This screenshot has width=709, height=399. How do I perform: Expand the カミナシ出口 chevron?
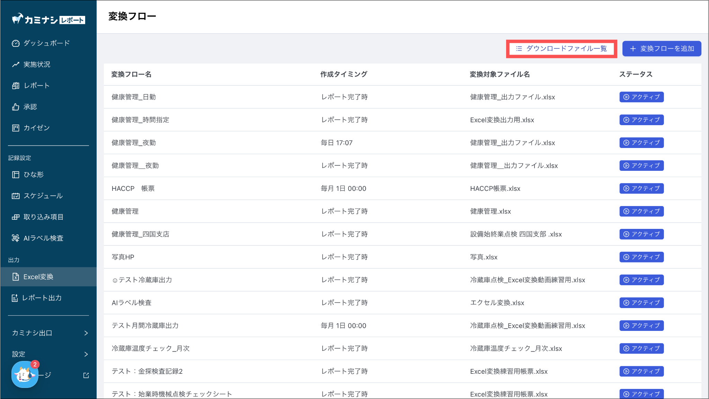86,333
